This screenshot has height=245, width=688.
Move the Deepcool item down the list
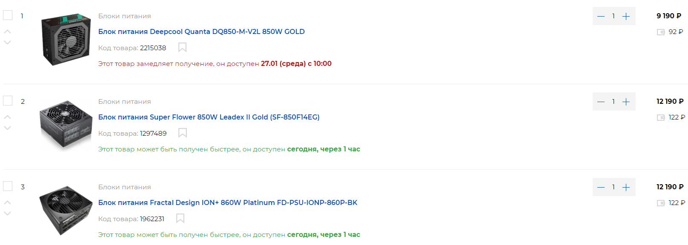point(8,43)
